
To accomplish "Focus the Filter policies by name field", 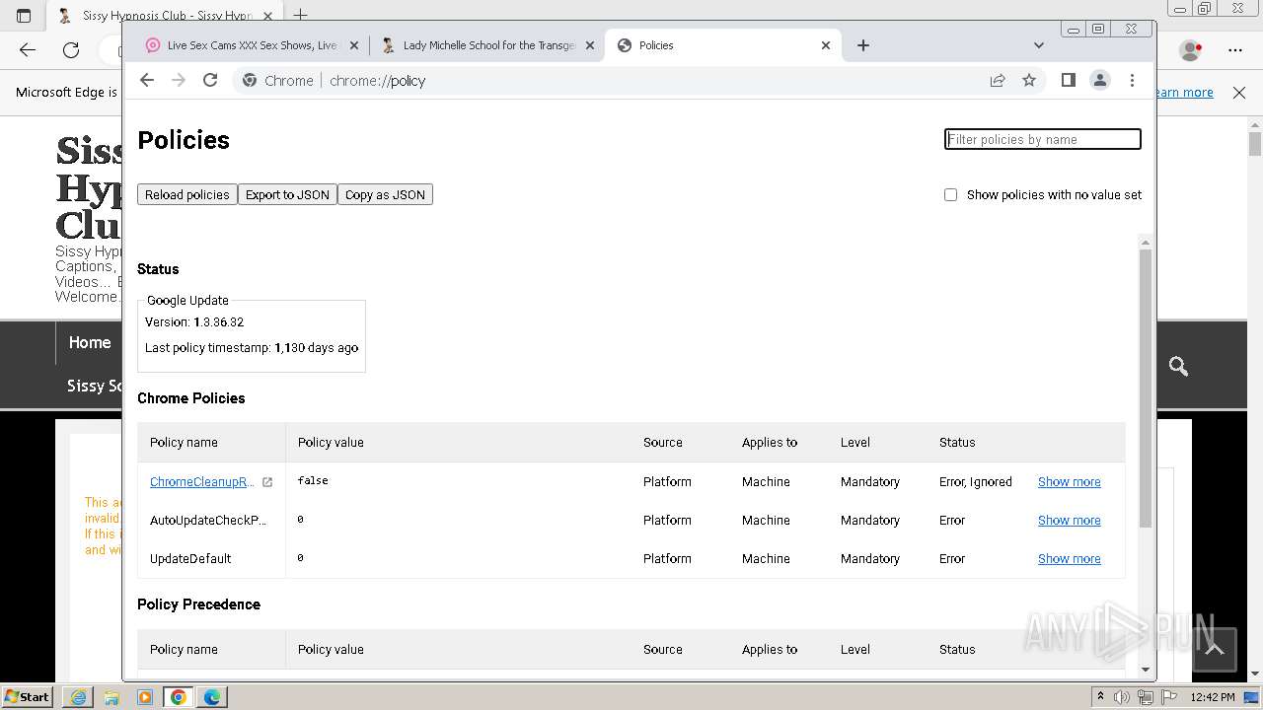I will click(x=1043, y=139).
